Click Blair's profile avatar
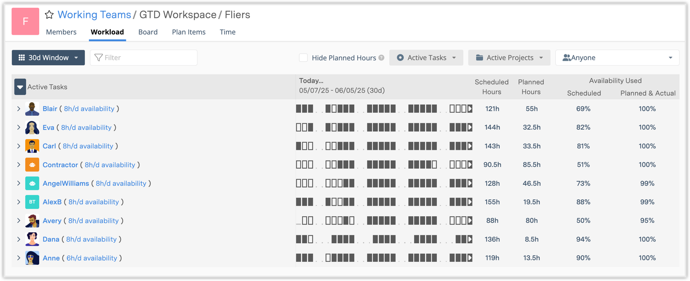The height and width of the screenshot is (281, 690). tap(32, 109)
